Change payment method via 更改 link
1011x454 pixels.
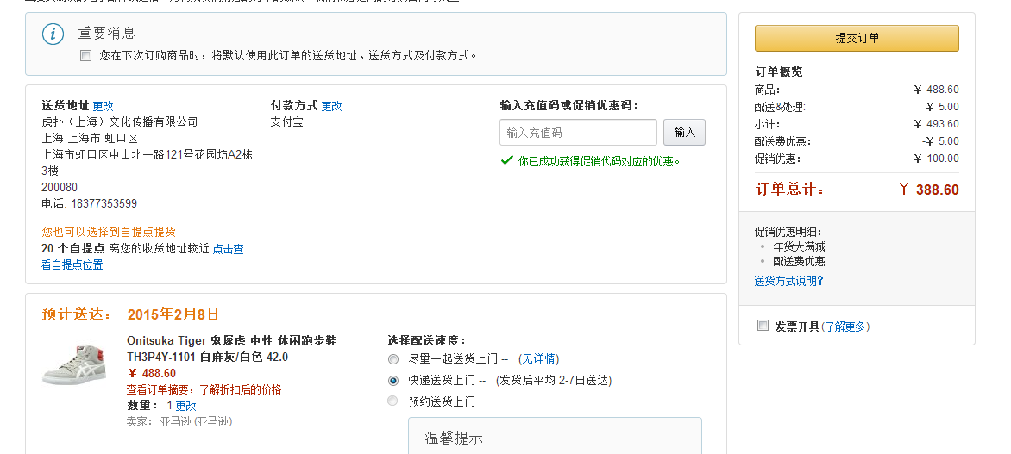(x=331, y=106)
